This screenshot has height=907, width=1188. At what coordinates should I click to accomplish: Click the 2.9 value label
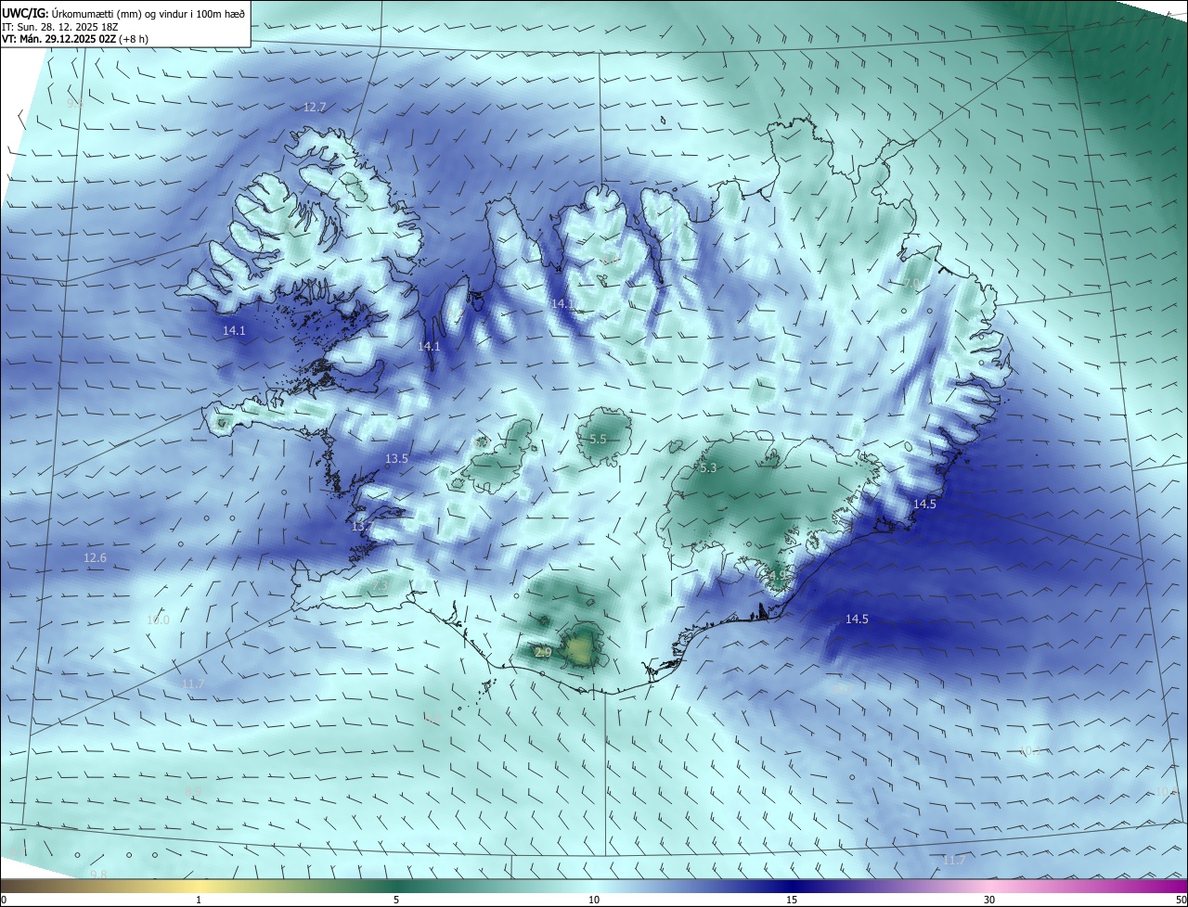click(544, 653)
